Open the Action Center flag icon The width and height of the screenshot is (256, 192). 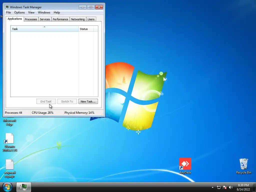tap(225, 187)
